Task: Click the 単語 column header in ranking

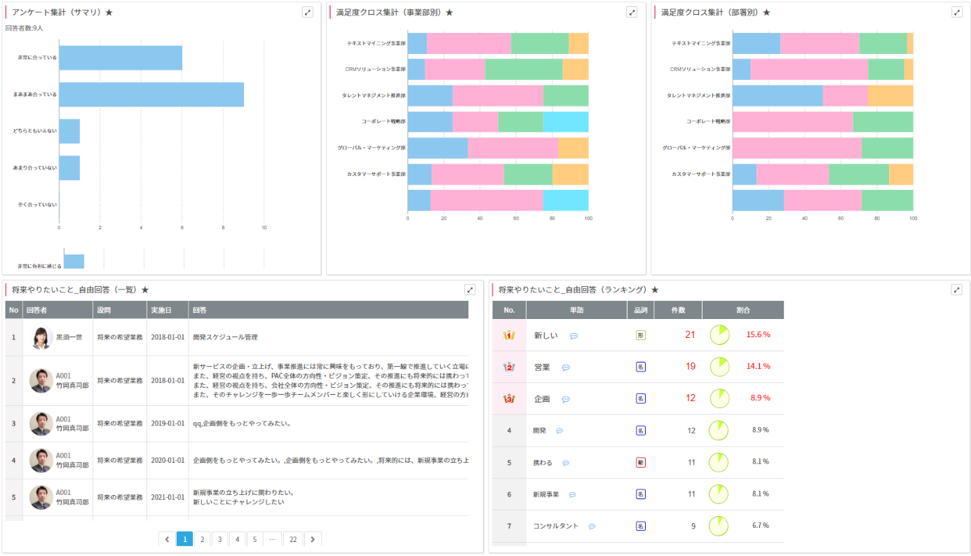Action: point(576,310)
